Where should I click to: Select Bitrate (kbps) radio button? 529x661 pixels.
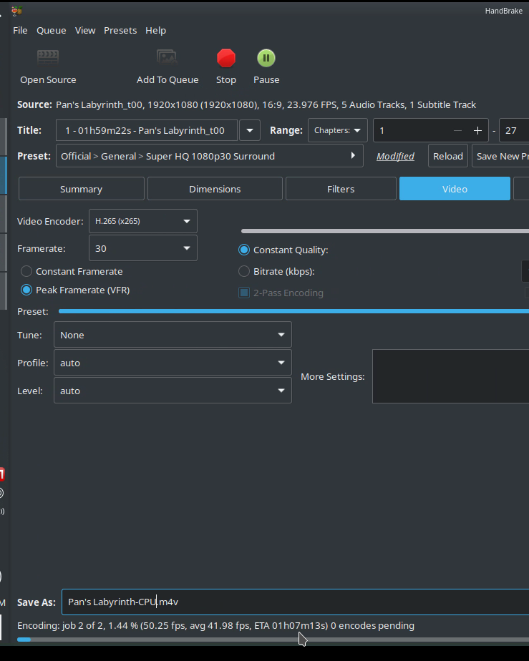244,271
